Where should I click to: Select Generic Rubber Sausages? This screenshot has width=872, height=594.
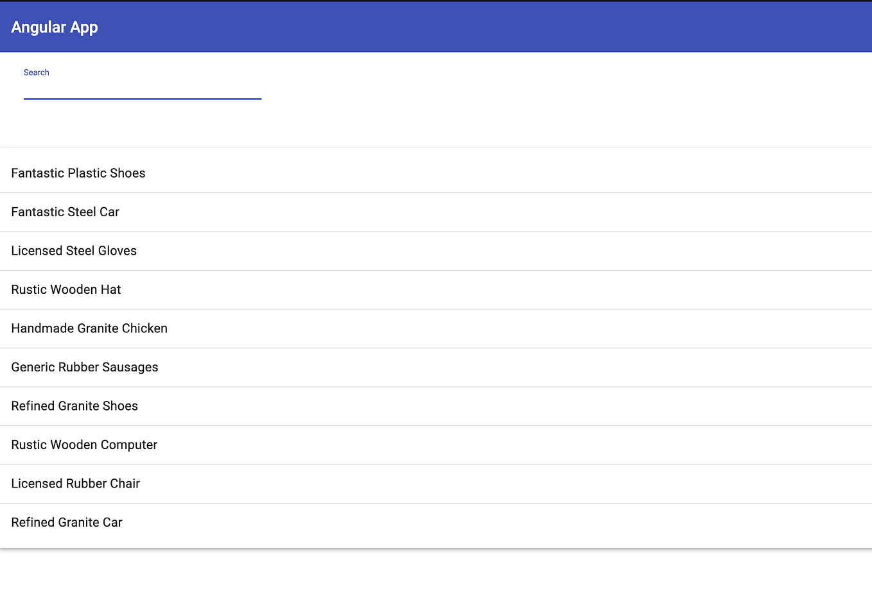(x=85, y=367)
